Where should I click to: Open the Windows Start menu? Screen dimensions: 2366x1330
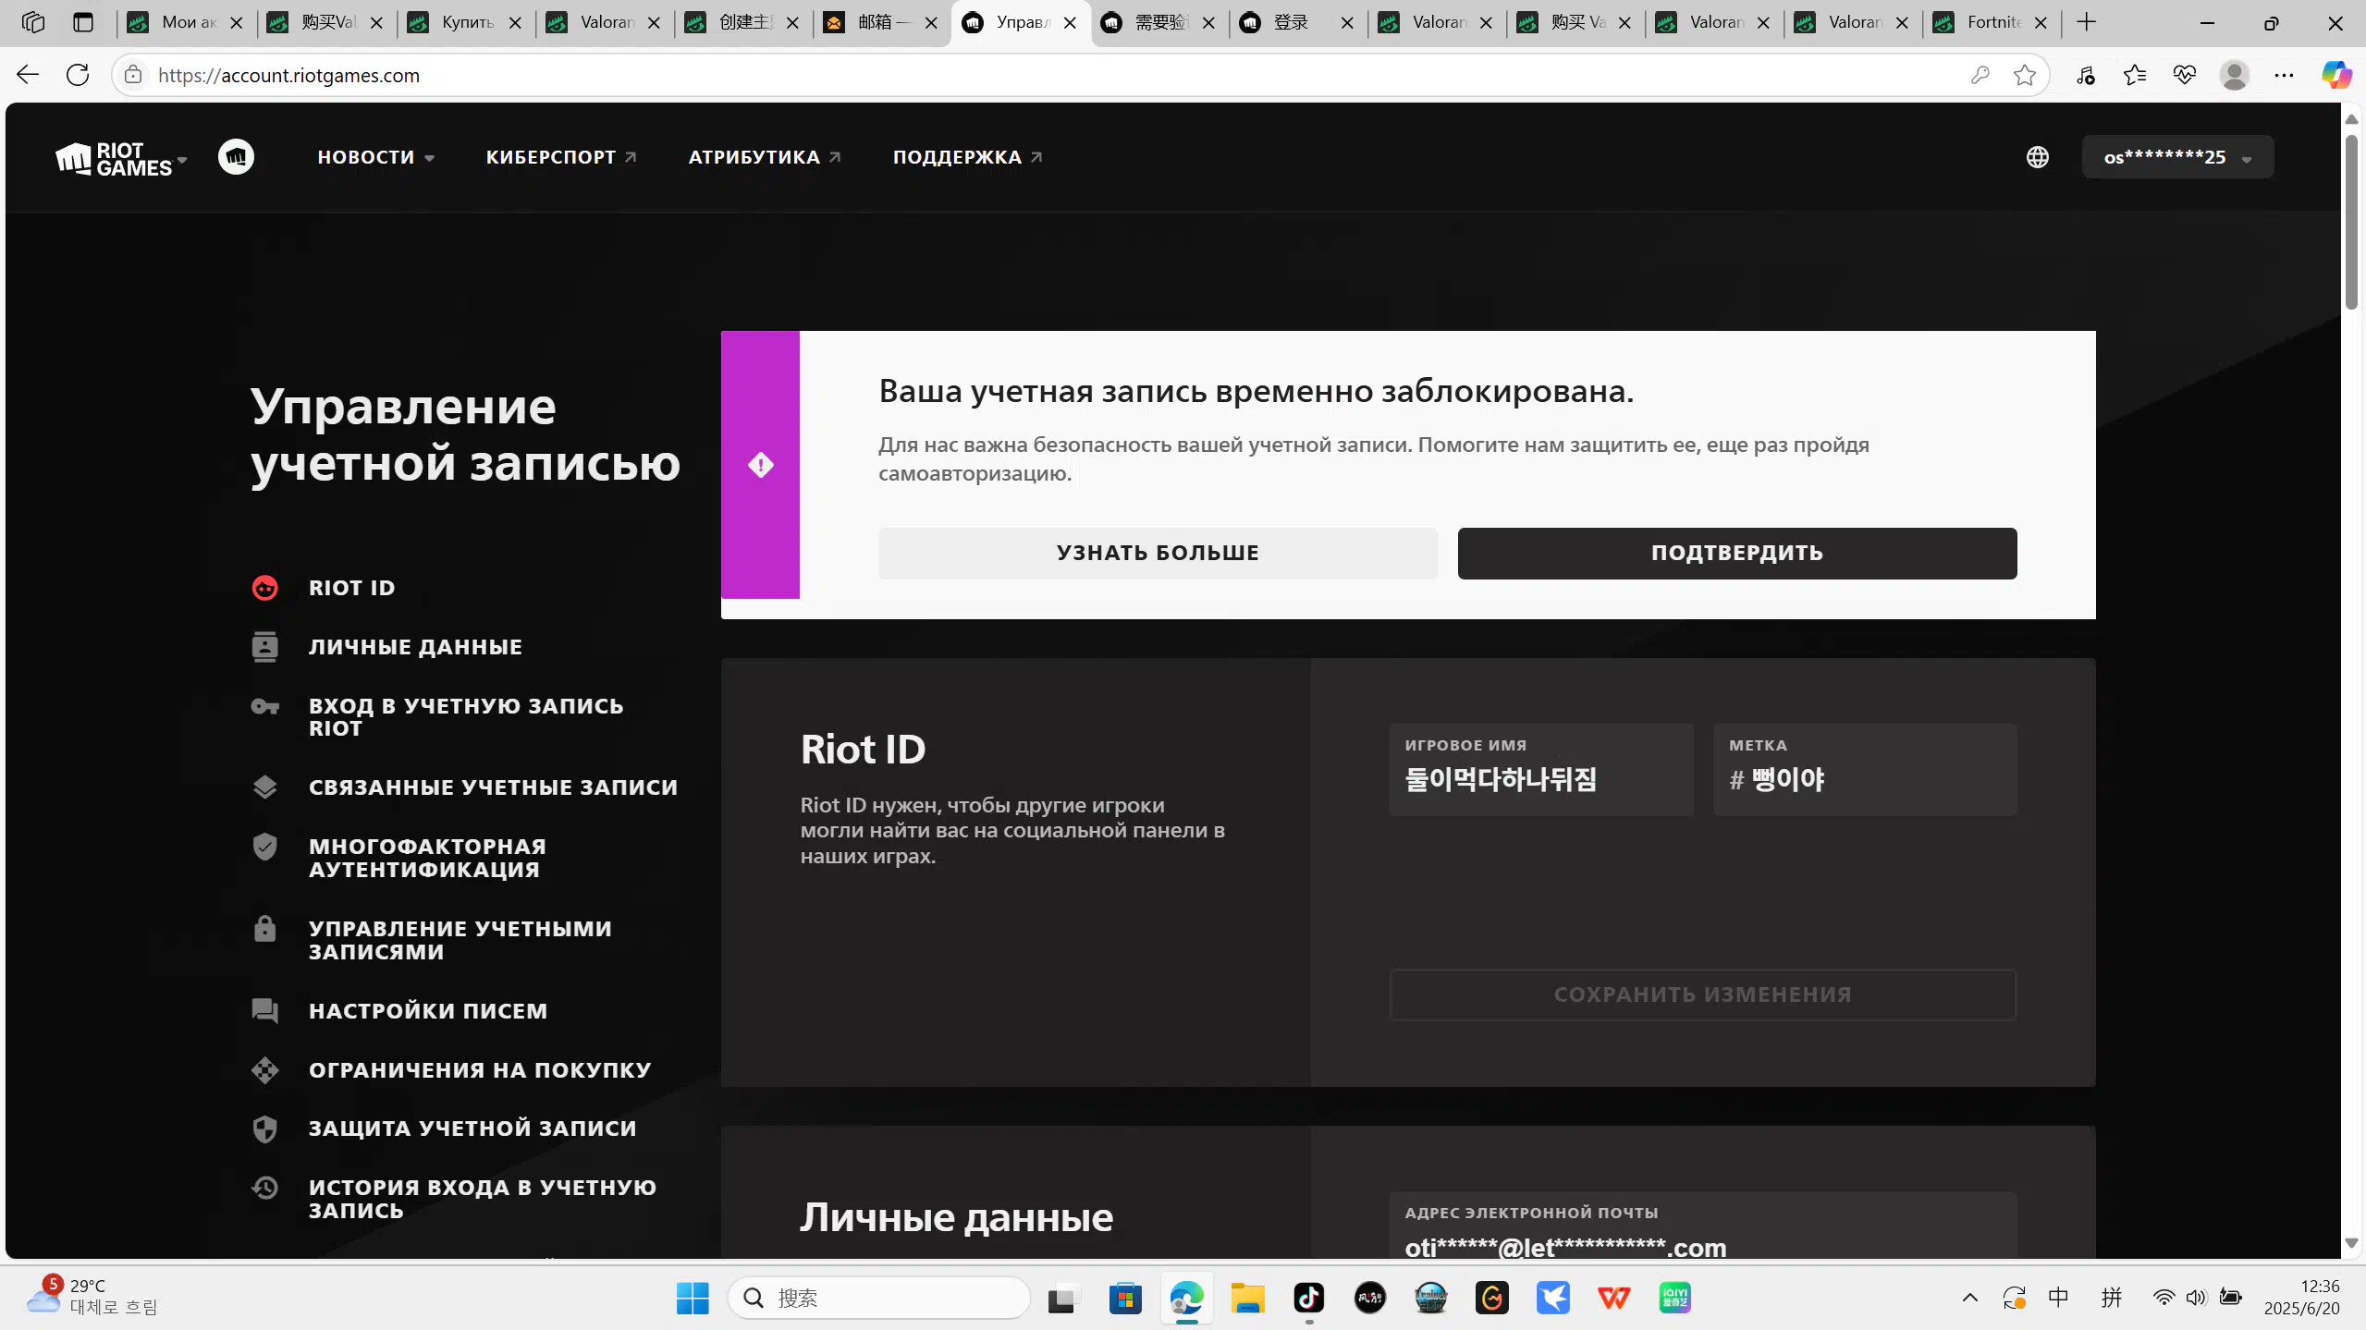tap(693, 1299)
